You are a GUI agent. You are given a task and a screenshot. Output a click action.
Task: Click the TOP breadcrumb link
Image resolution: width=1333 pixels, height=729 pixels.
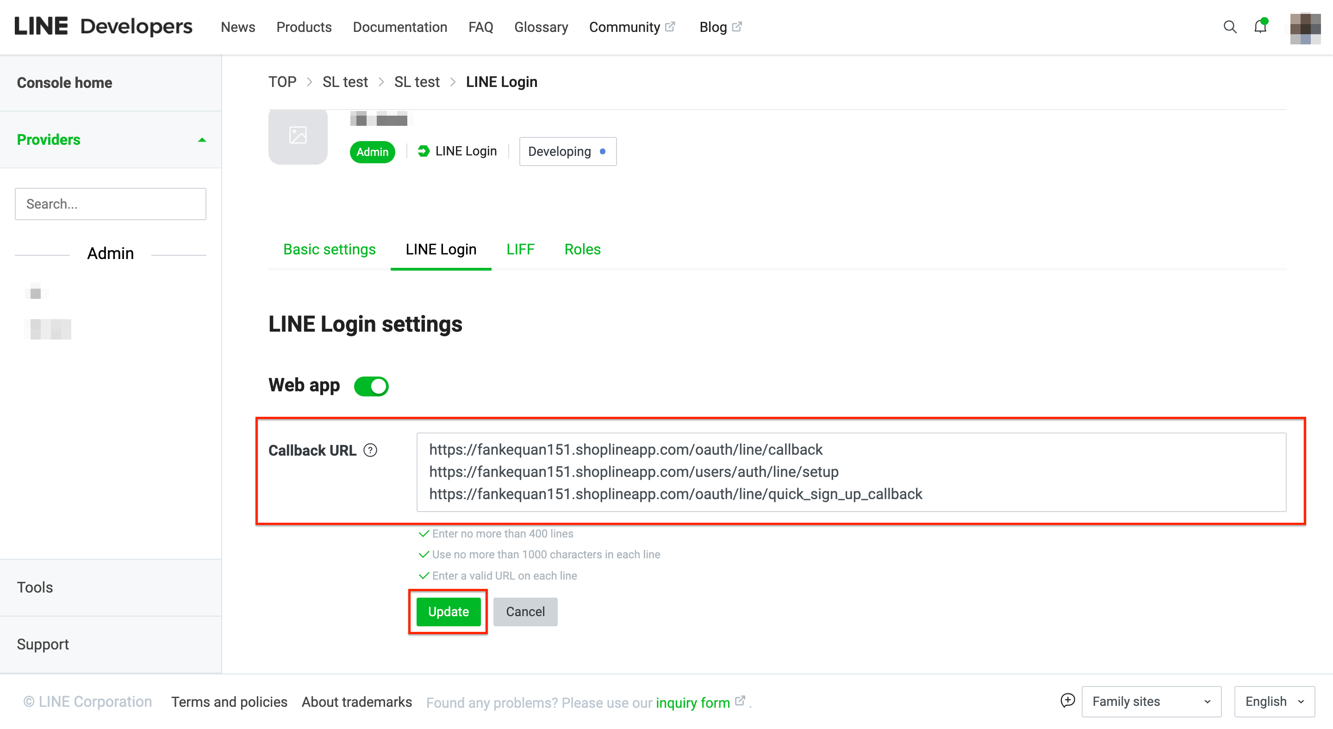[282, 82]
